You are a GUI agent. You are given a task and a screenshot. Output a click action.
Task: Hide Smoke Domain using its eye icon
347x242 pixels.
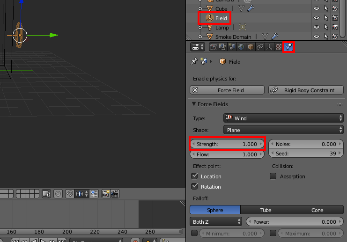[317, 37]
